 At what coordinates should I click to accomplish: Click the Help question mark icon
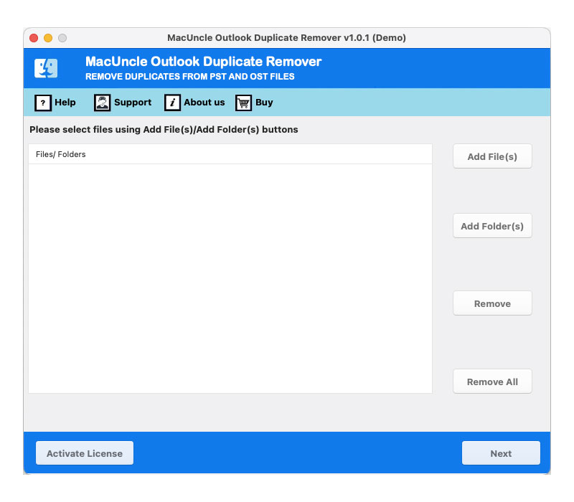[x=43, y=103]
